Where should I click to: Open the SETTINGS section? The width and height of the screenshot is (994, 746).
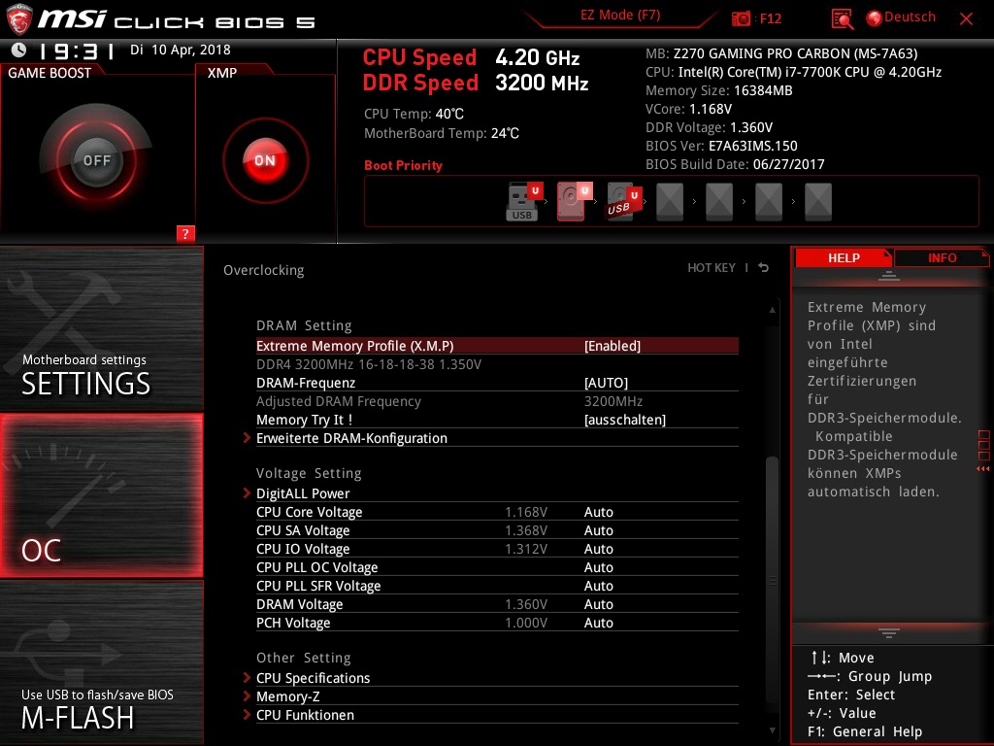(x=101, y=328)
